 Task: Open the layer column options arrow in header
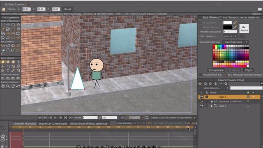click(253, 92)
